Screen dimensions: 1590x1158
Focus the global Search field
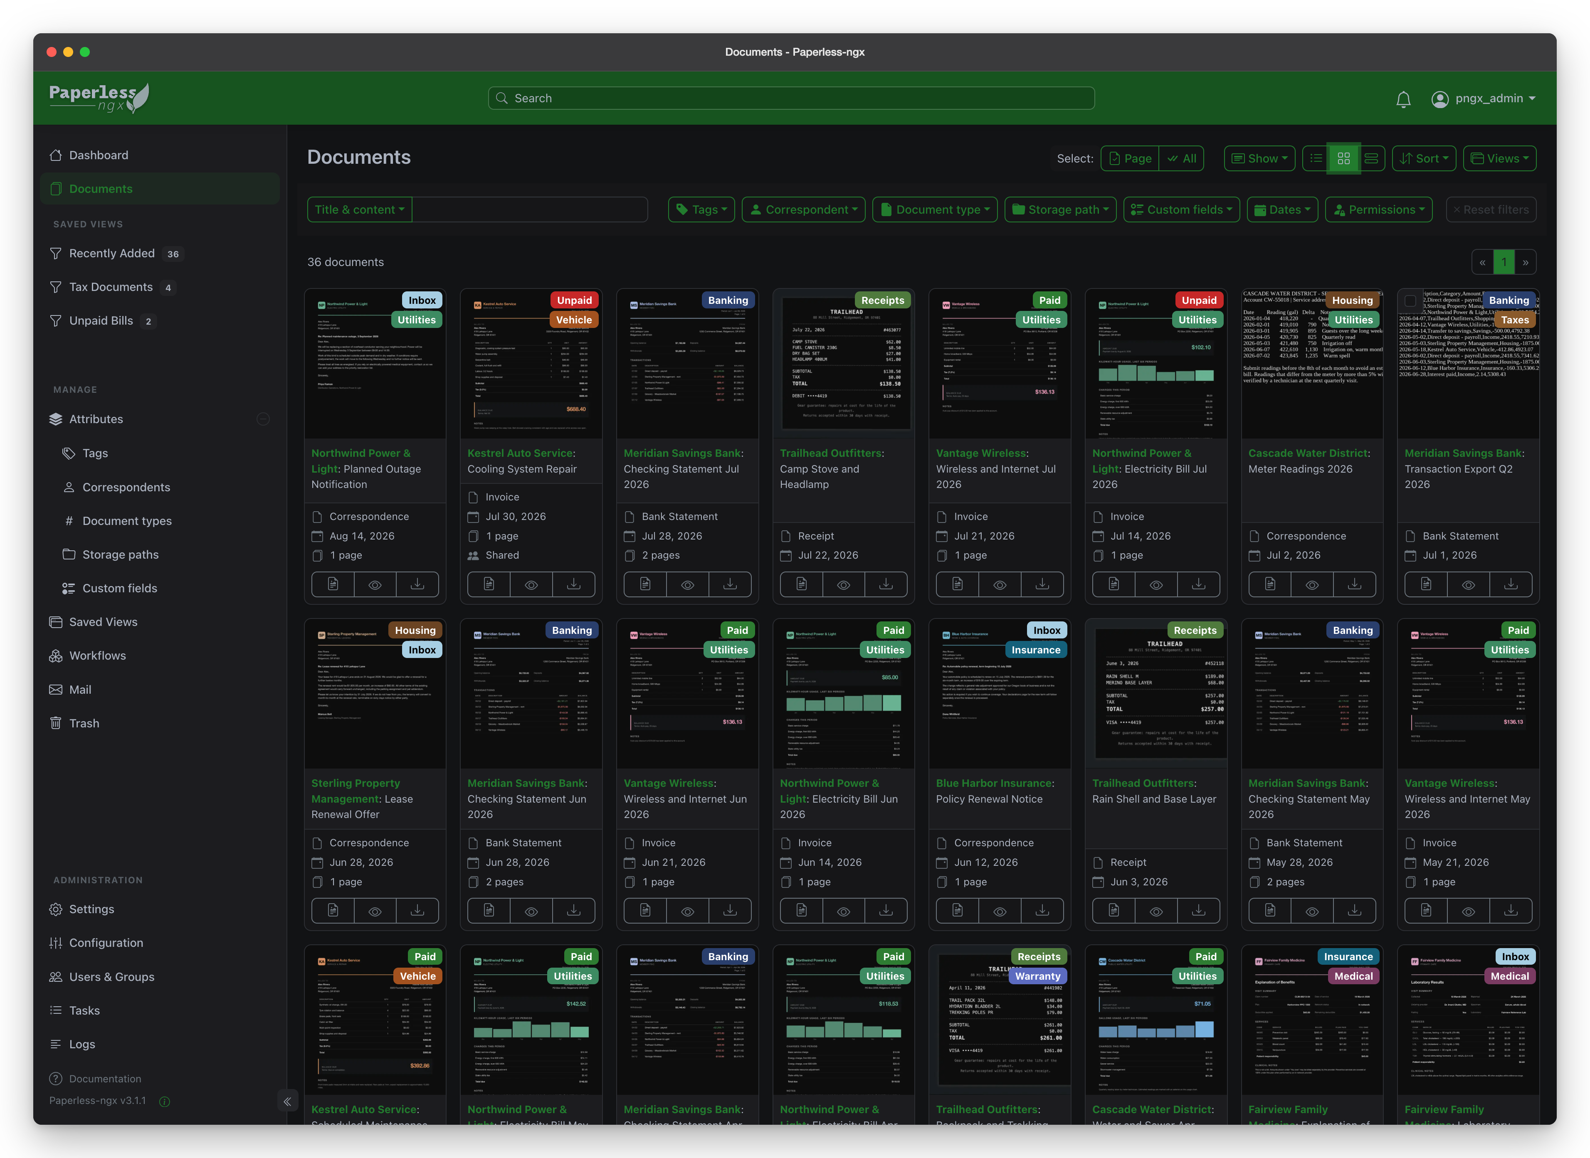[x=792, y=98]
